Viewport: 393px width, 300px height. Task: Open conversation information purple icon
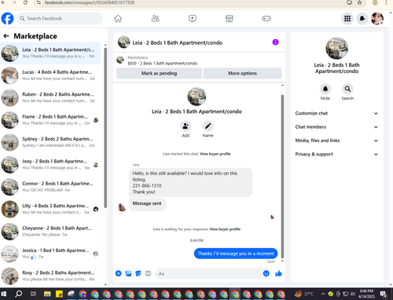tap(275, 42)
